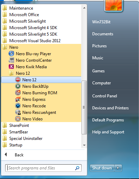
Task: Collapse the Nero folder
Action: (x=41, y=47)
